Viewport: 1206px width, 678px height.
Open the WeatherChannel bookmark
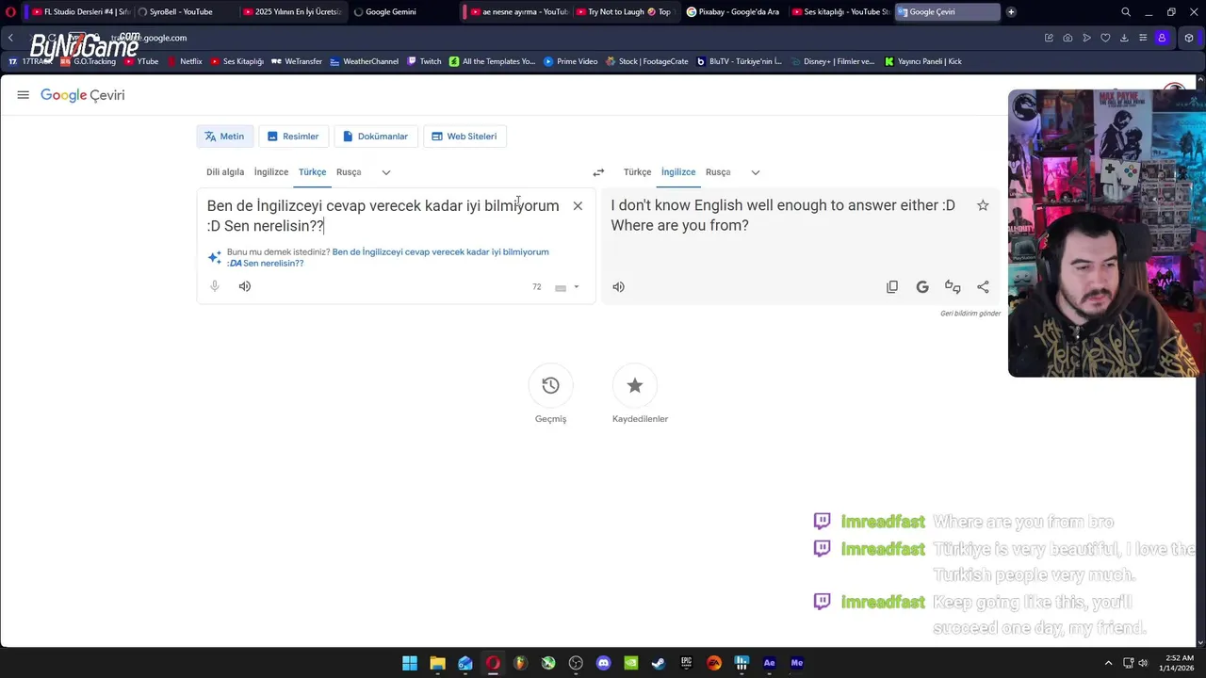click(x=365, y=61)
